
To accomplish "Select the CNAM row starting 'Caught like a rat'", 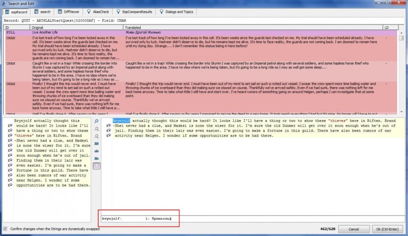I will (x=201, y=71).
